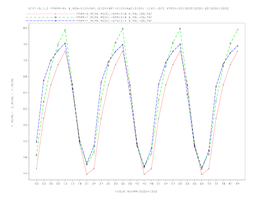Click x-axis forecast hour label 72
Image resolution: width=259 pixels, height=200 pixels.
click(x=209, y=184)
